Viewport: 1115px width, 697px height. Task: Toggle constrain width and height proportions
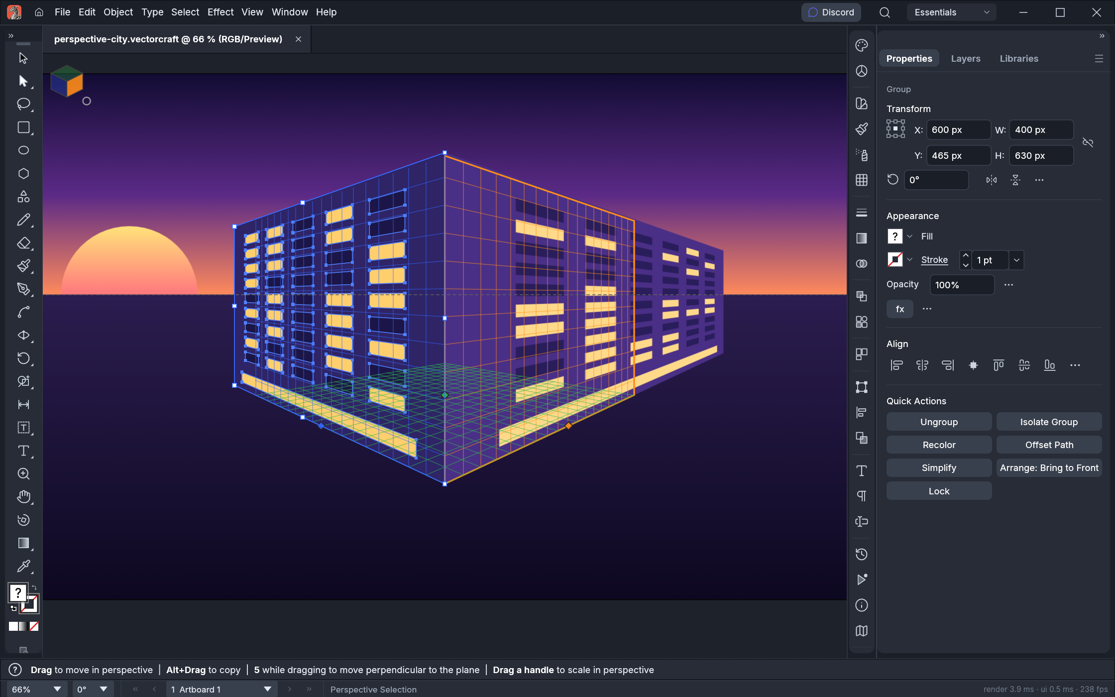click(1088, 143)
